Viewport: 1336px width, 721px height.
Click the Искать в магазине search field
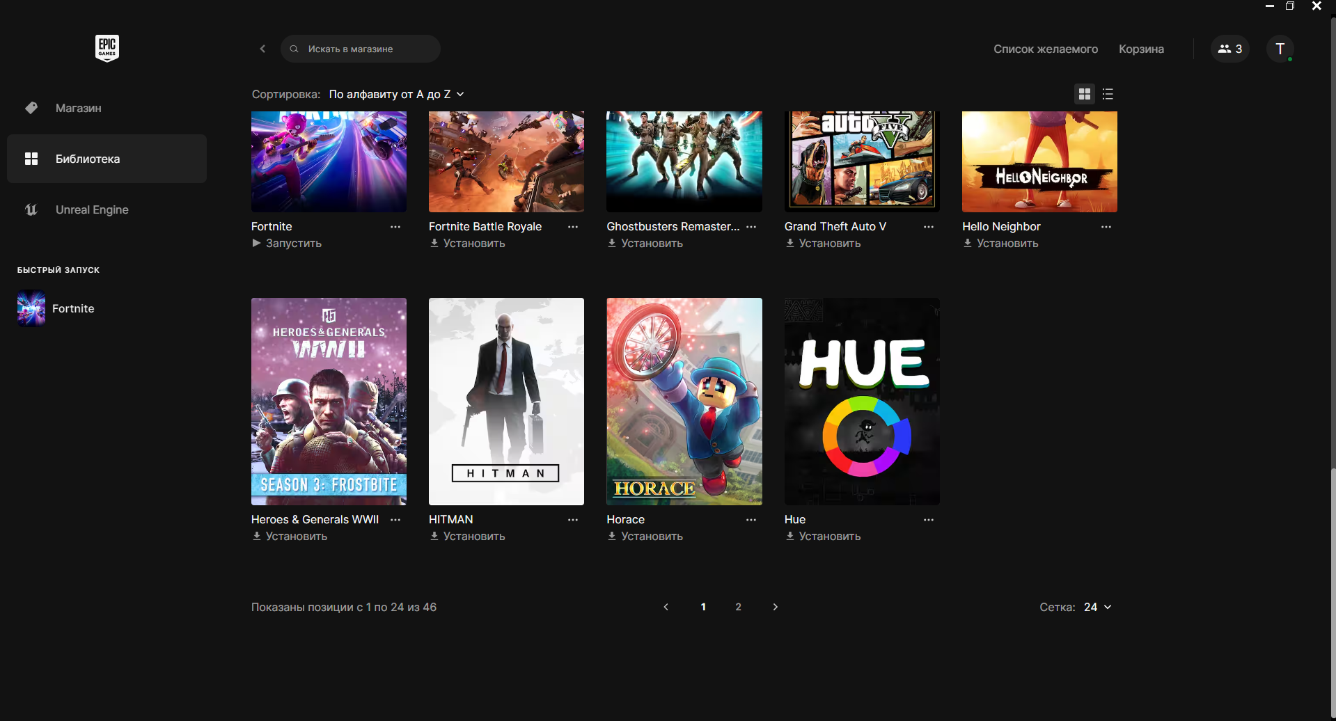(361, 49)
